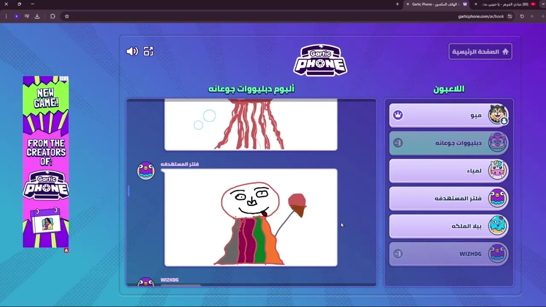Mute the game sound speaker icon
The height and width of the screenshot is (307, 546).
coord(132,52)
